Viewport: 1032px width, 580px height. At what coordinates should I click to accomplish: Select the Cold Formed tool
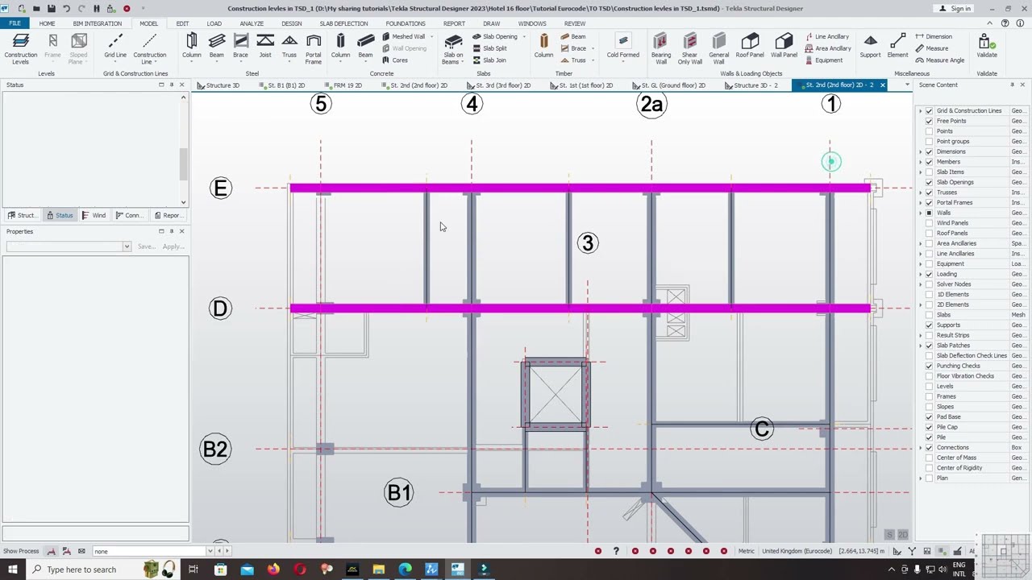point(622,47)
